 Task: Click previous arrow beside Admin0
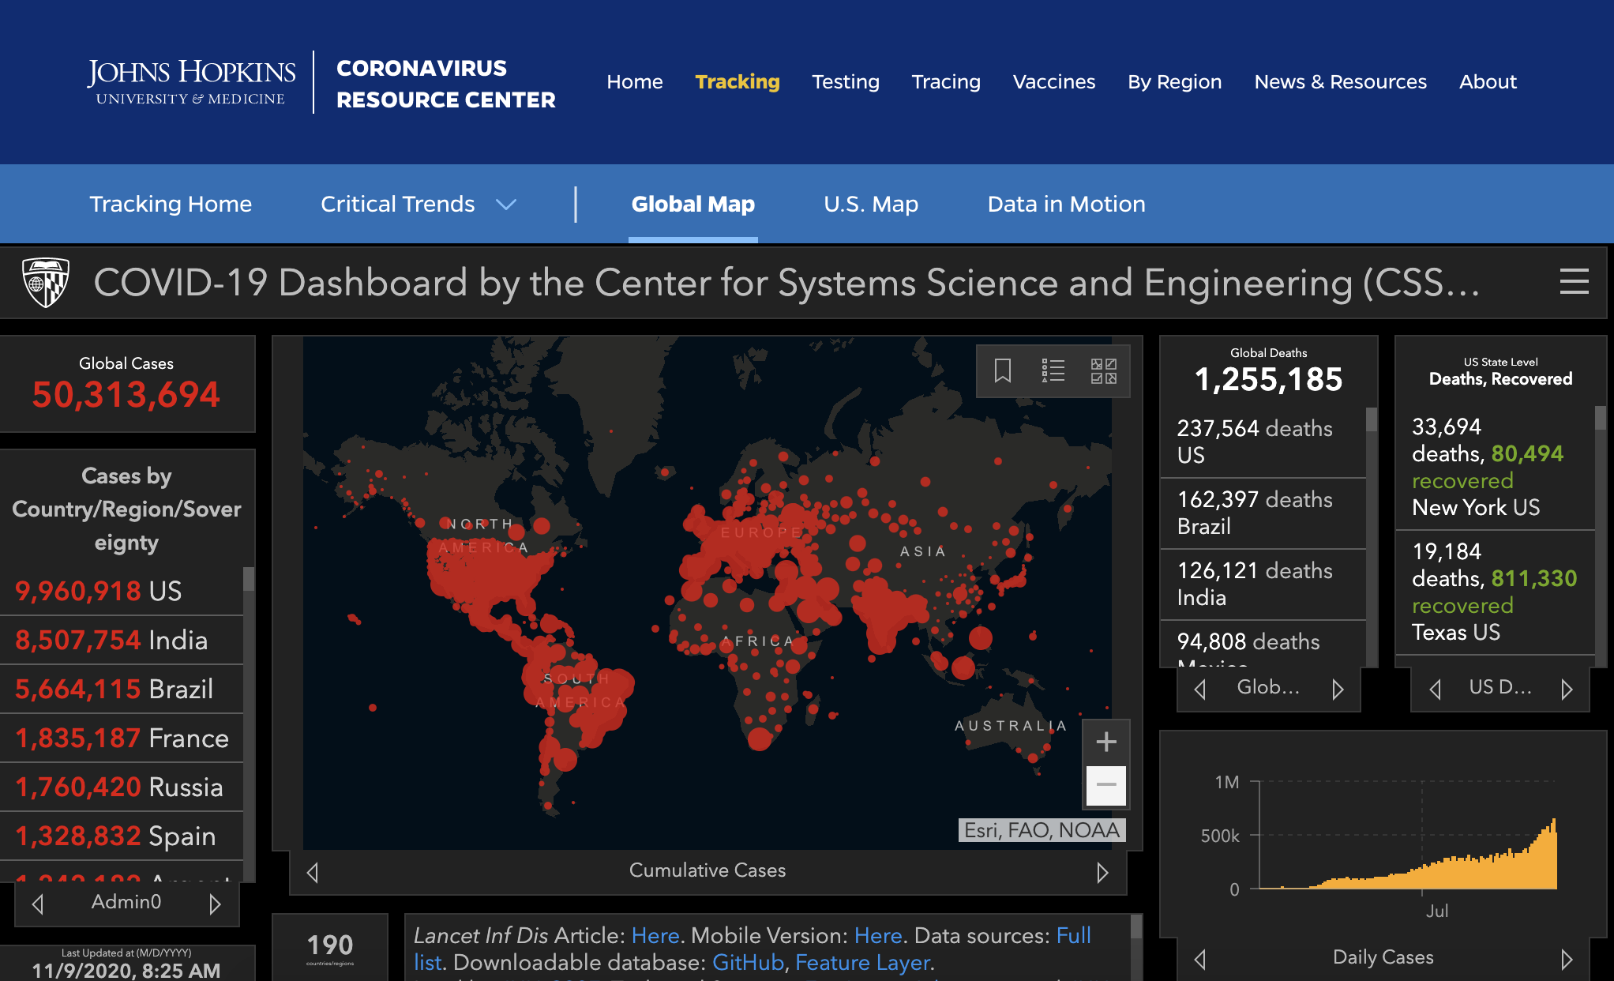pyautogui.click(x=38, y=904)
